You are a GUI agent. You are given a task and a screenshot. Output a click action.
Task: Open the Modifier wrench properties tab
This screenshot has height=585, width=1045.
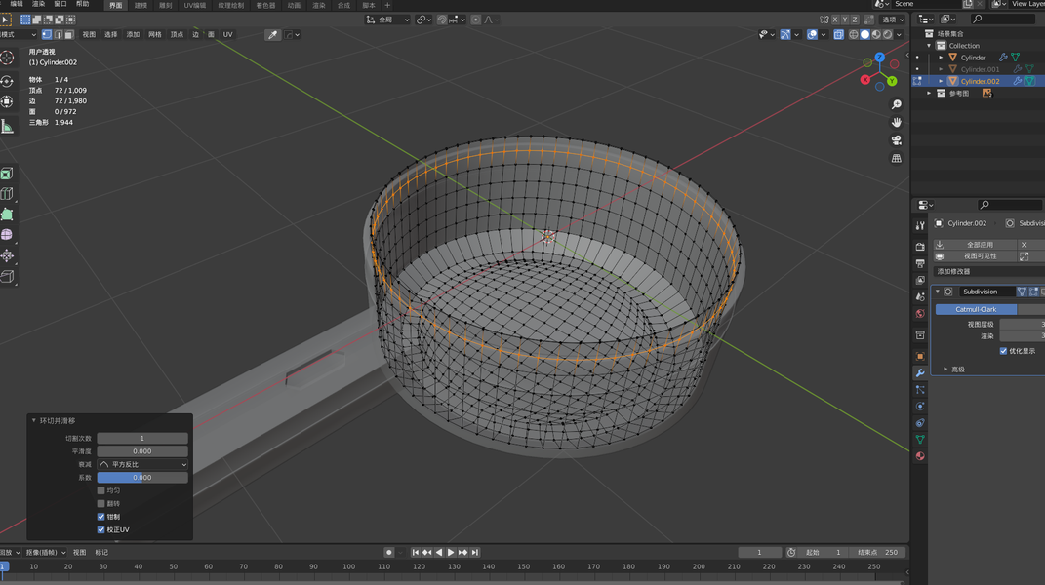point(920,373)
